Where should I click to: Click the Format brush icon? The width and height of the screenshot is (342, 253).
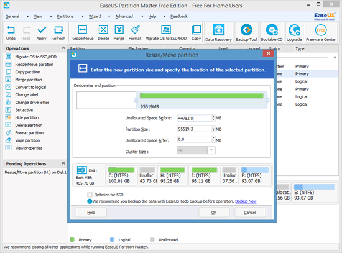(135, 30)
